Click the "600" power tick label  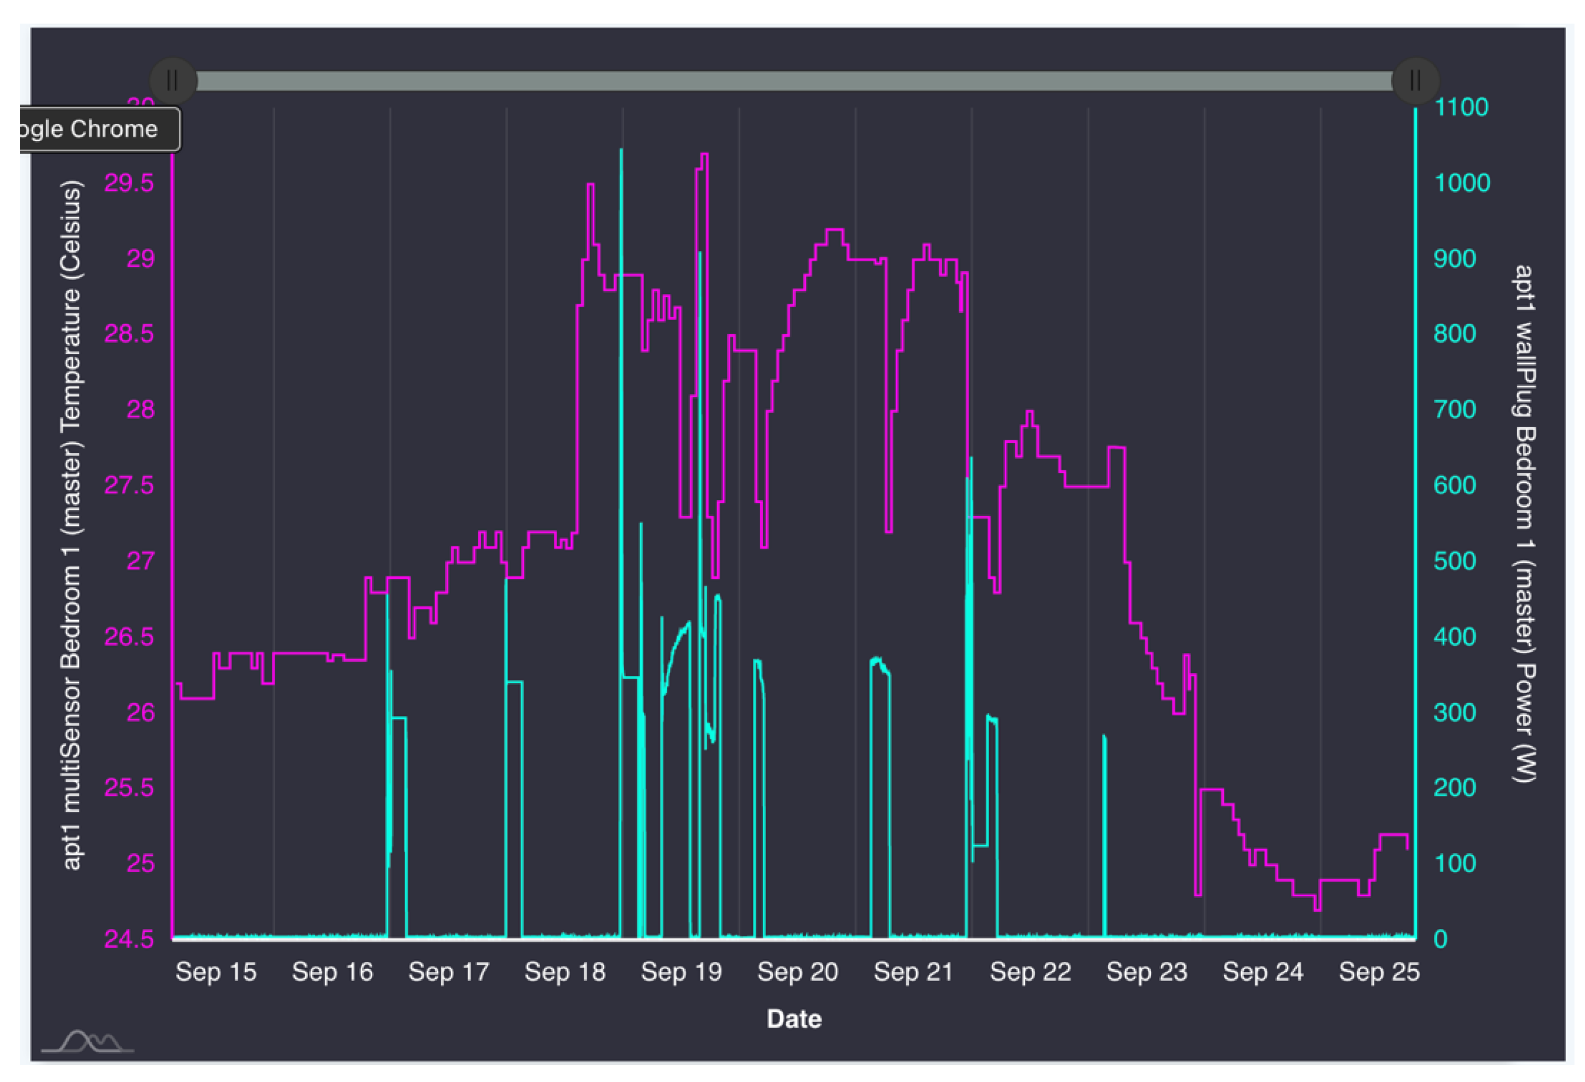tap(1455, 485)
